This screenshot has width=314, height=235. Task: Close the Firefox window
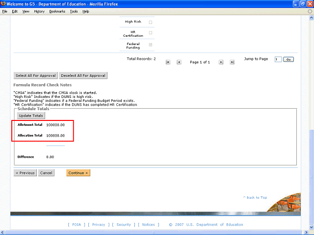tap(310, 4)
